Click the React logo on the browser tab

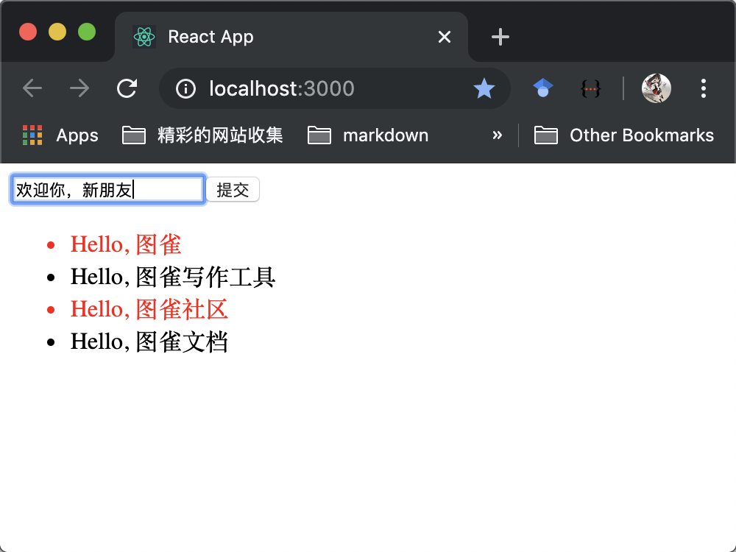pyautogui.click(x=144, y=36)
